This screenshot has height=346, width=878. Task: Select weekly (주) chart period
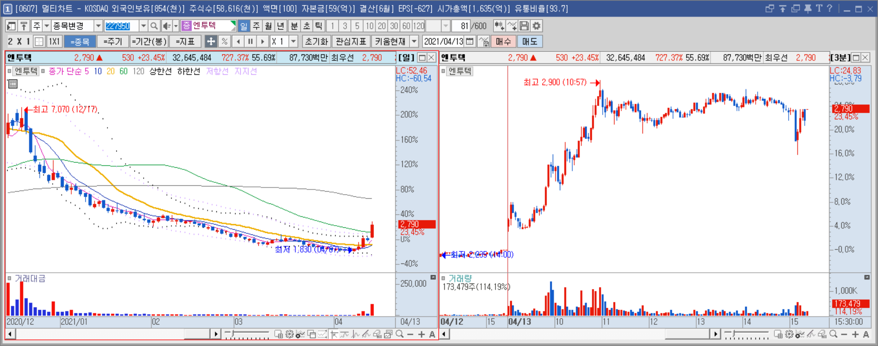pyautogui.click(x=256, y=26)
